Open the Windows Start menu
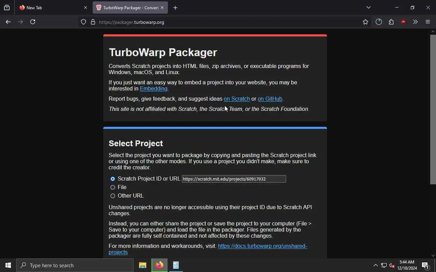The image size is (436, 272). tap(8, 265)
